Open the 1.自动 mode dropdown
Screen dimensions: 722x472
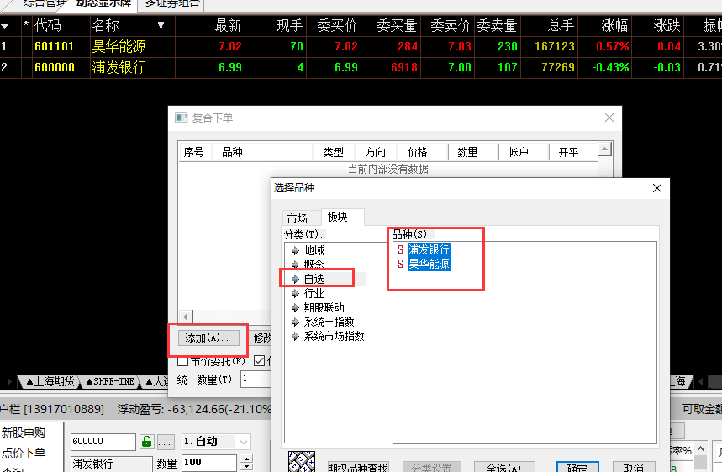coord(243,442)
